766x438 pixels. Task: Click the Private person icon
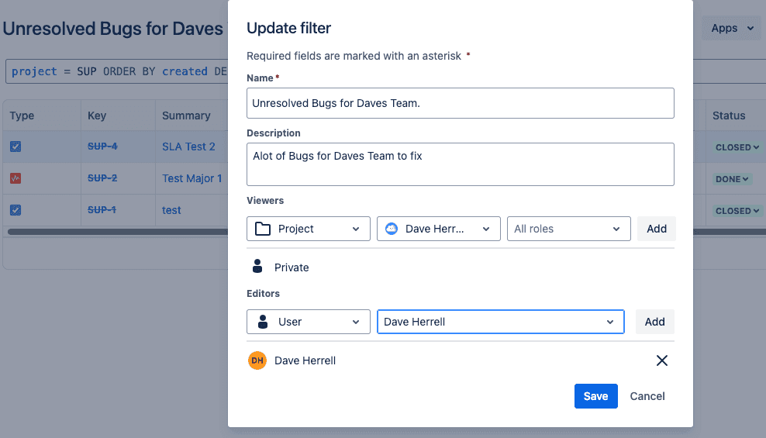coord(257,267)
